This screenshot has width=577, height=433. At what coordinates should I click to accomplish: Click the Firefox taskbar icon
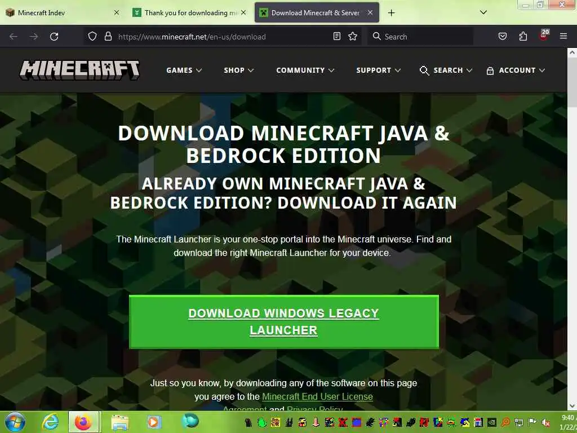point(83,422)
